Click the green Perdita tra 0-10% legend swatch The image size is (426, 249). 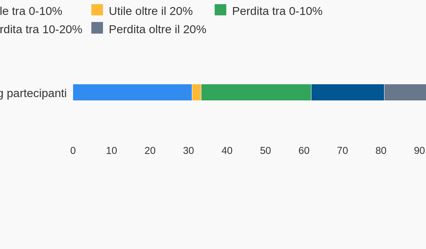click(220, 10)
